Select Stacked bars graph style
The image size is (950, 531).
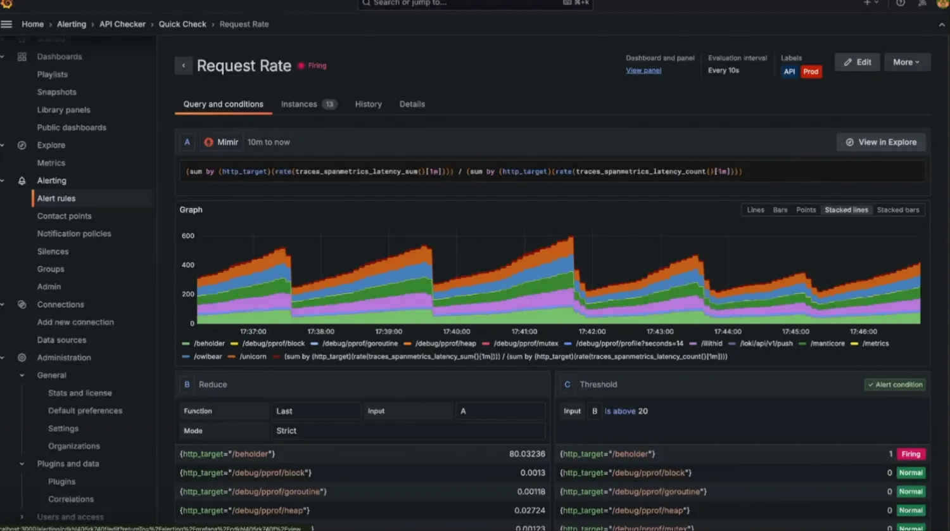coord(897,210)
